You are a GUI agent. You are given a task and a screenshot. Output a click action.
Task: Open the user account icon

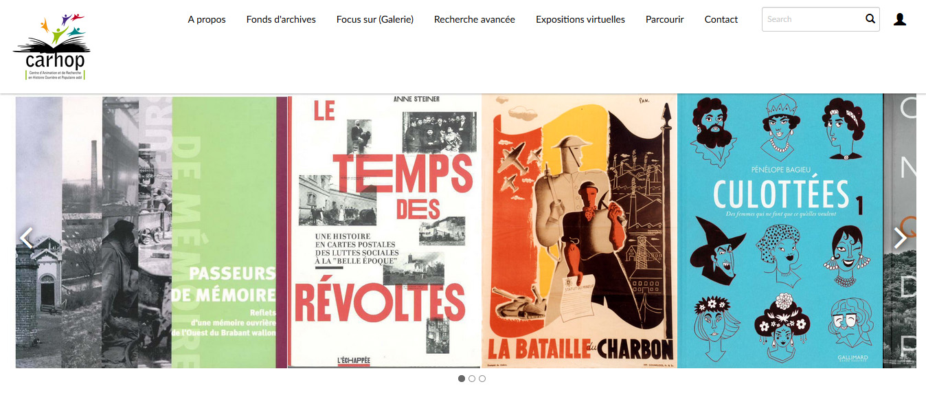pos(900,19)
